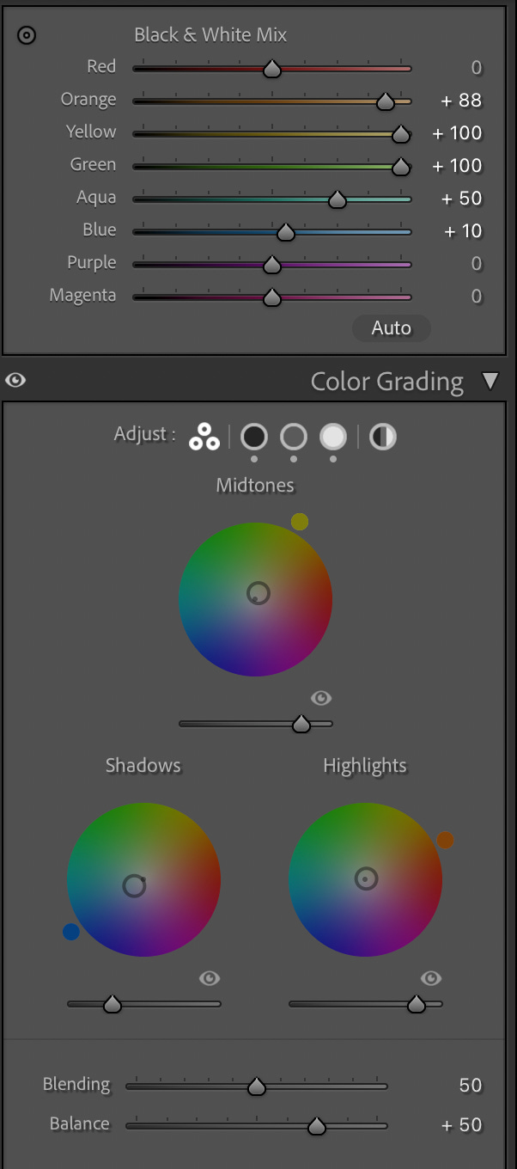Select the three-wheel Adjust view icon
This screenshot has width=517, height=1169.
[x=204, y=437]
